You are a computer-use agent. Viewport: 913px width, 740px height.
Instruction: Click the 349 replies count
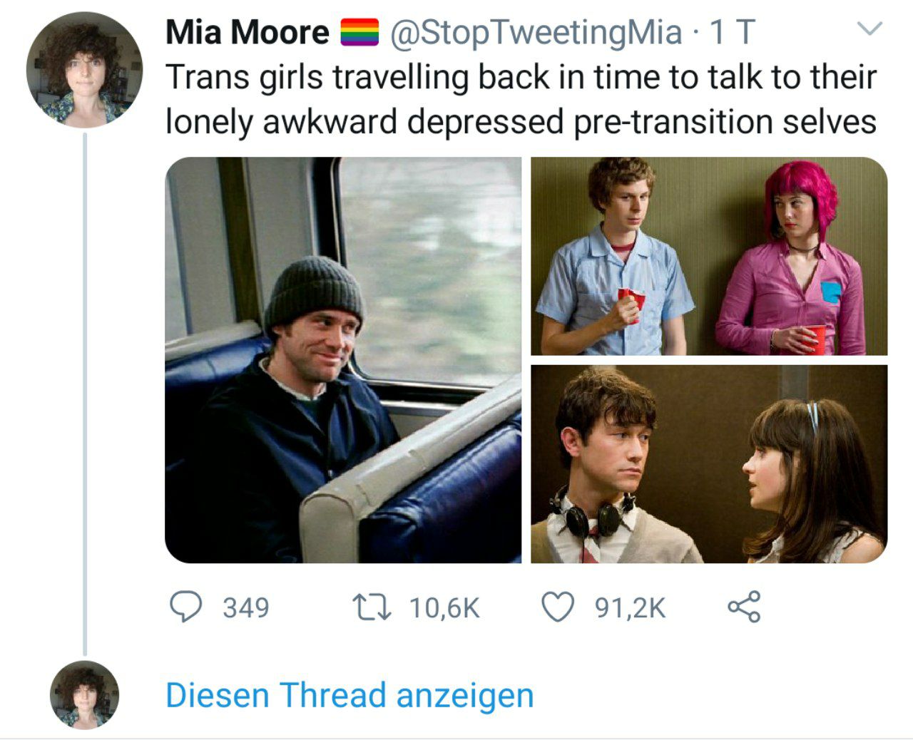pos(246,608)
